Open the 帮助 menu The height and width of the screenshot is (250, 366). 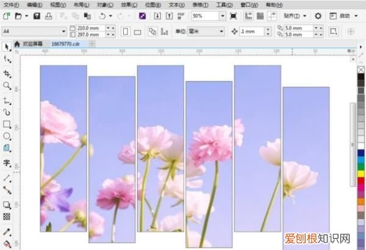coord(274,5)
